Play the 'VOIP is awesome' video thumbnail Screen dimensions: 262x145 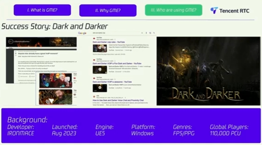[100, 88]
